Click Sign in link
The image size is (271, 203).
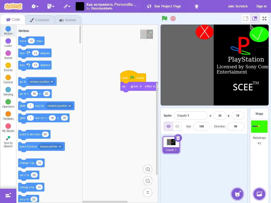[261, 6]
